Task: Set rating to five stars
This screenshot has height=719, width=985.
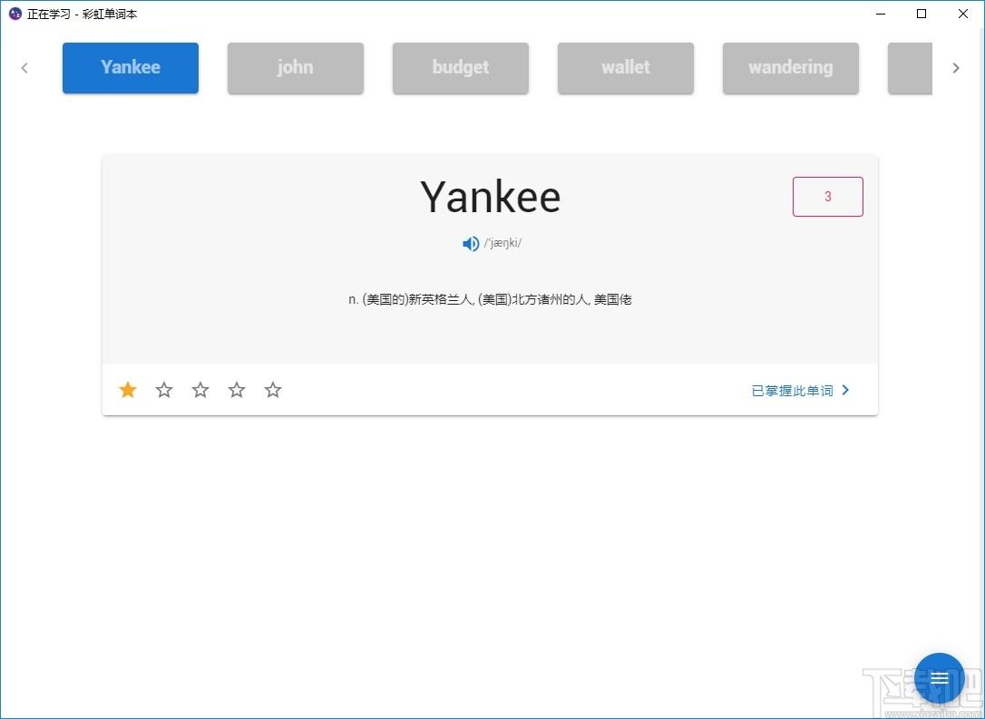Action: coord(273,390)
